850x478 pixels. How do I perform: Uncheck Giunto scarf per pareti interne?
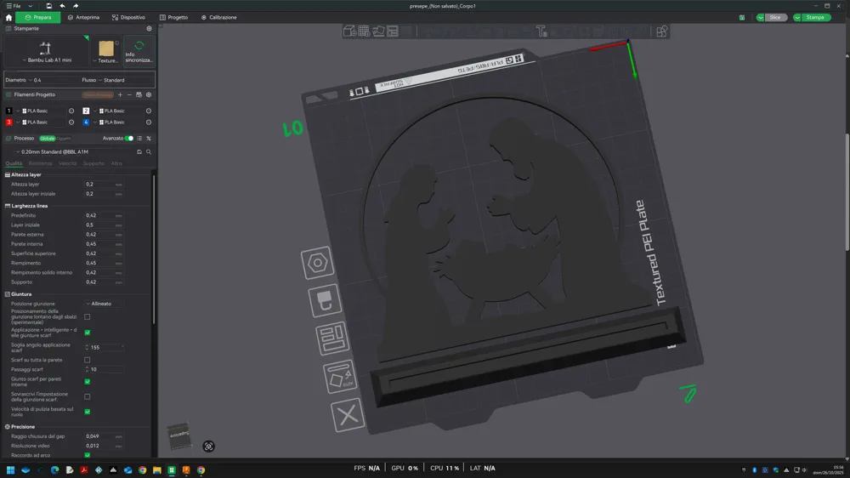tap(88, 381)
